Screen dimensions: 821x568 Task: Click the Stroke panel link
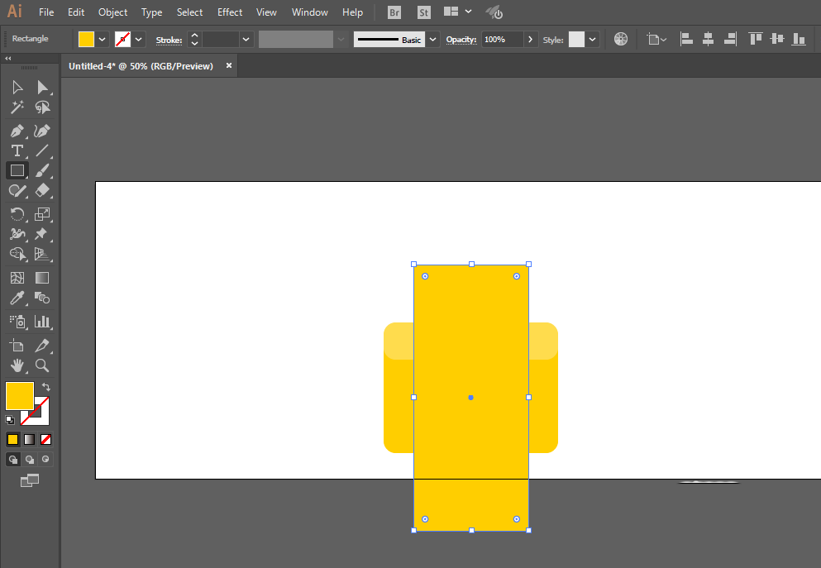169,40
